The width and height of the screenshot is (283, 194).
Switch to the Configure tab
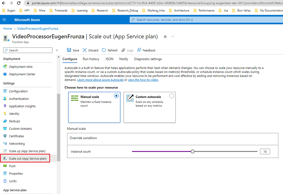(x=70, y=59)
